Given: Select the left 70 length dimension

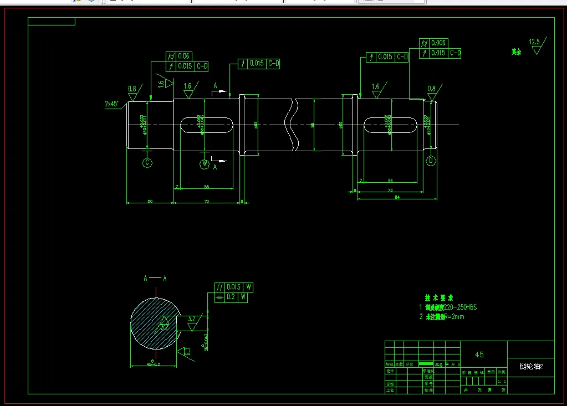Looking at the screenshot, I should pos(207,201).
